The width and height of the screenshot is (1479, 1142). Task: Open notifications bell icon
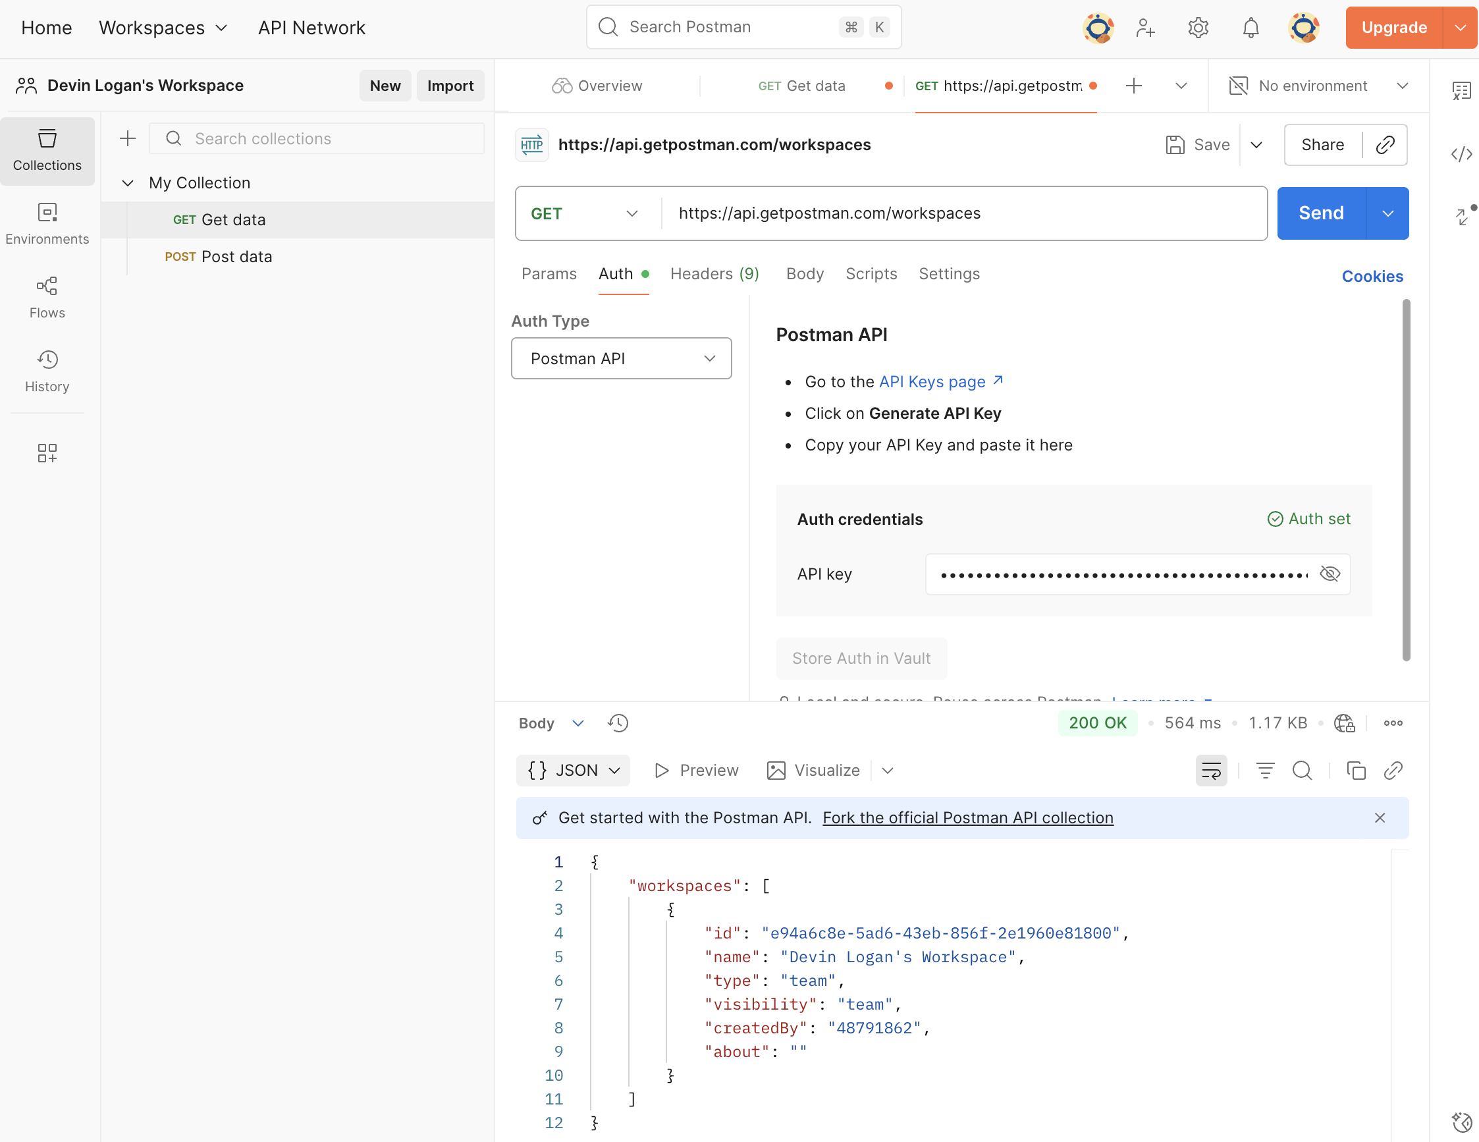1250,28
